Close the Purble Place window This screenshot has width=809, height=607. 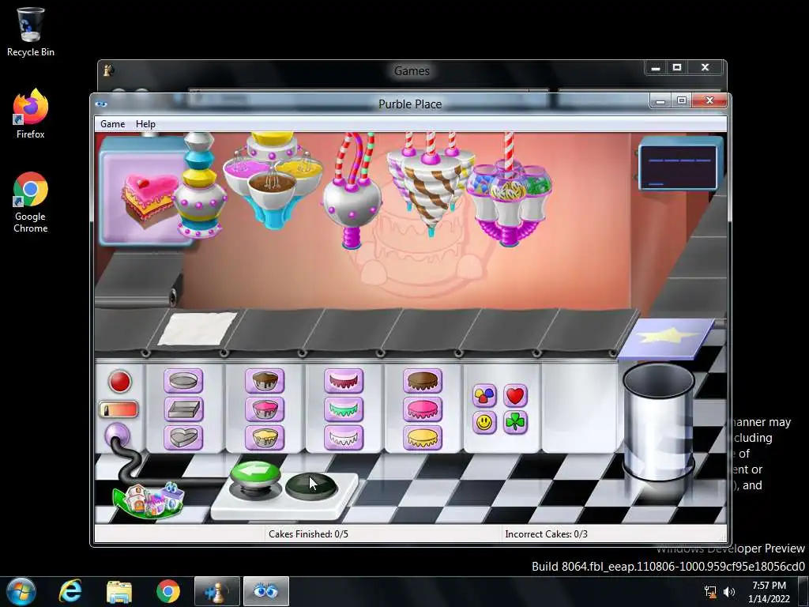coord(709,100)
